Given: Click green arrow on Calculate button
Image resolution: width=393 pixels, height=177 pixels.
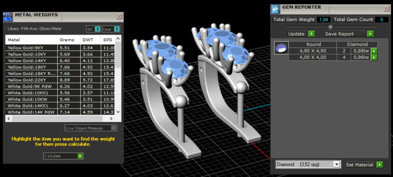Looking at the screenshot, I should click(80, 156).
